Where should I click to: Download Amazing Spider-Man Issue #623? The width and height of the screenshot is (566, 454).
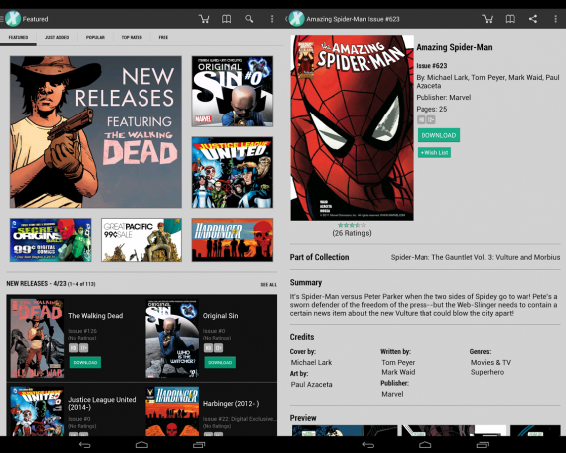coord(438,135)
